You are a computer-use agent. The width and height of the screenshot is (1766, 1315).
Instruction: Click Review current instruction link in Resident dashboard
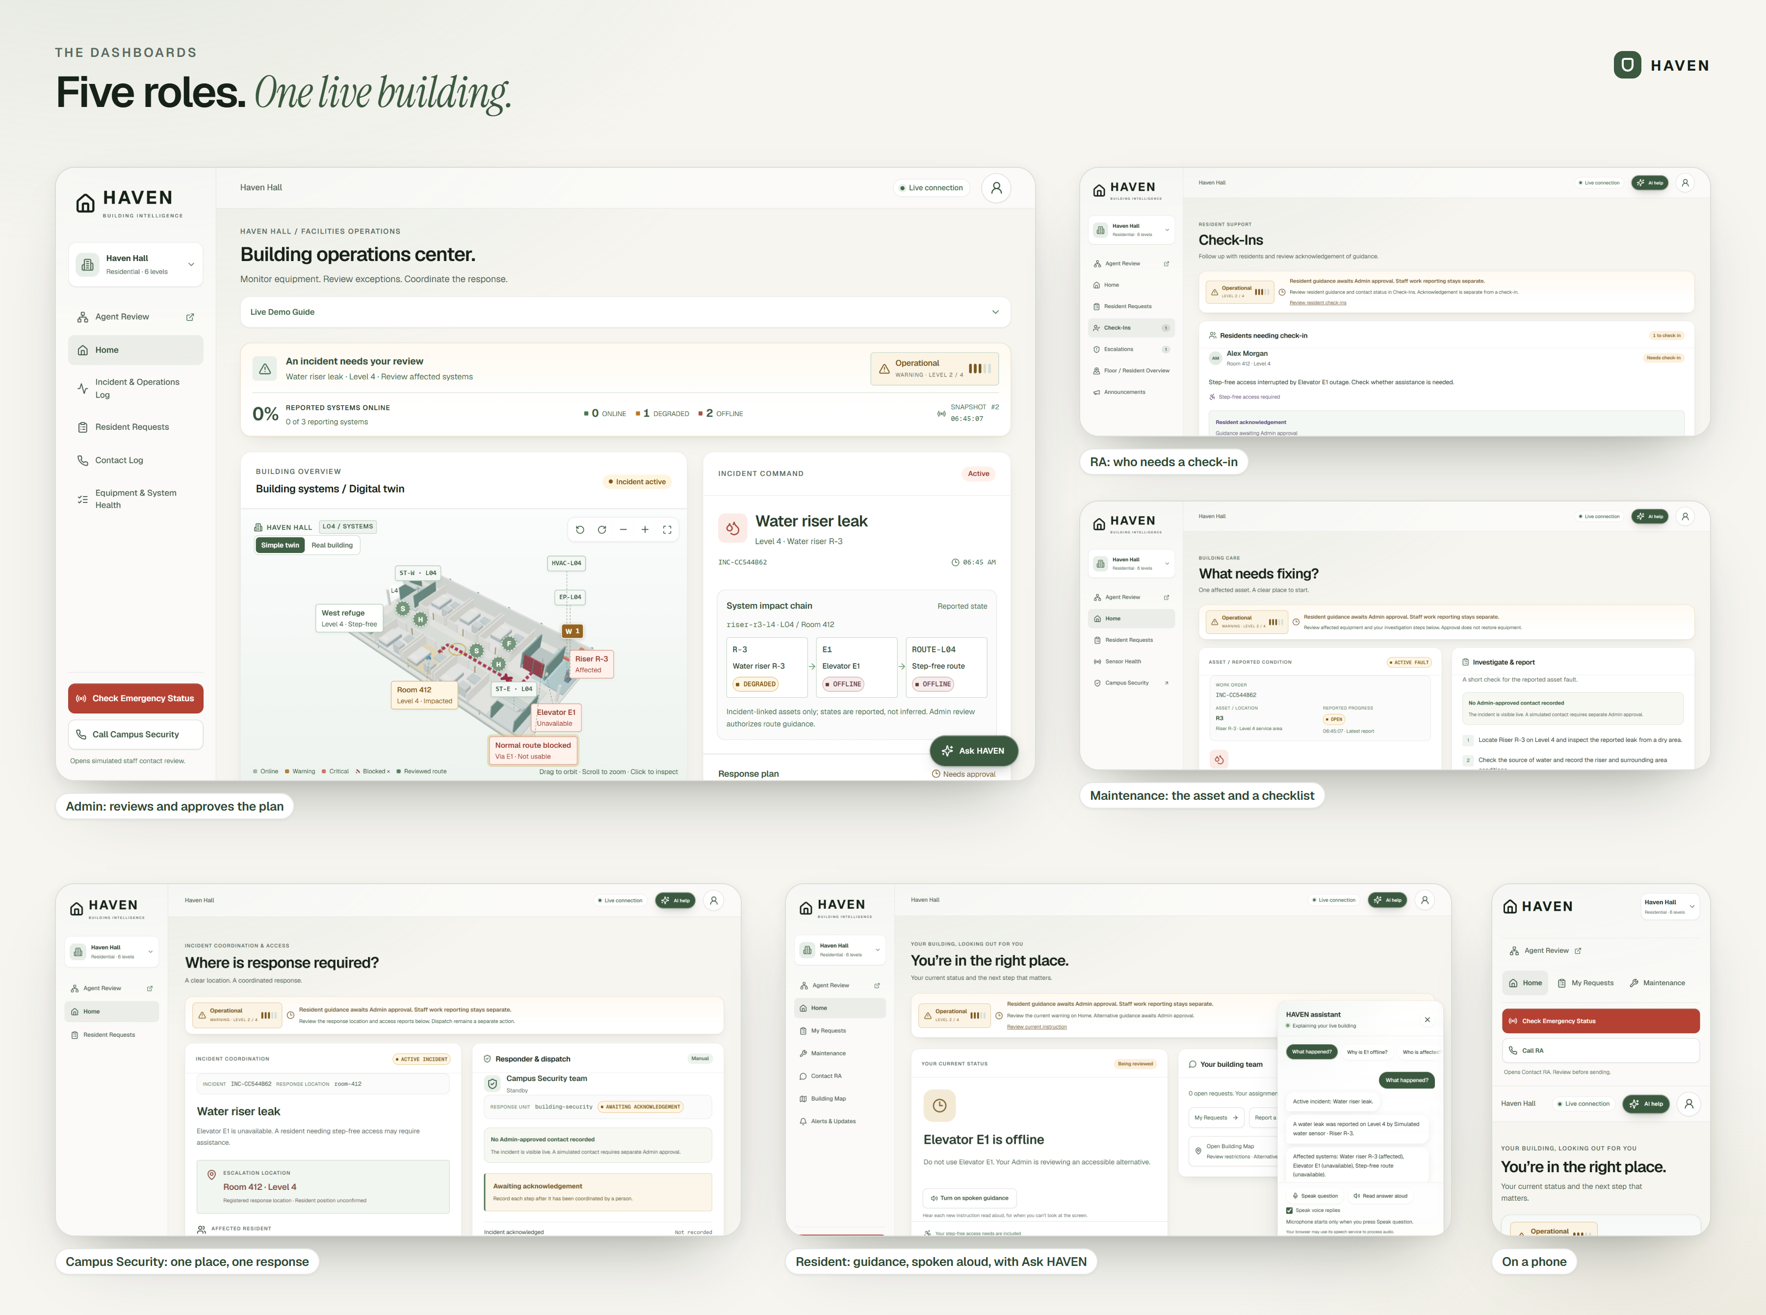click(1037, 1027)
